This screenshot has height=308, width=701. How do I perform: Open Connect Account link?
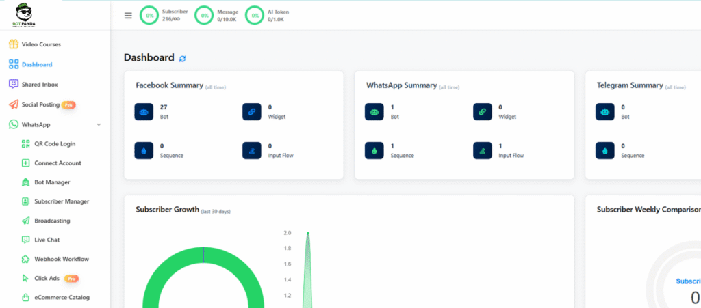58,163
